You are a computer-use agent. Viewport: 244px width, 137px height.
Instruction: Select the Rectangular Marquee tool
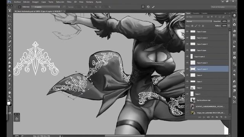(10, 20)
